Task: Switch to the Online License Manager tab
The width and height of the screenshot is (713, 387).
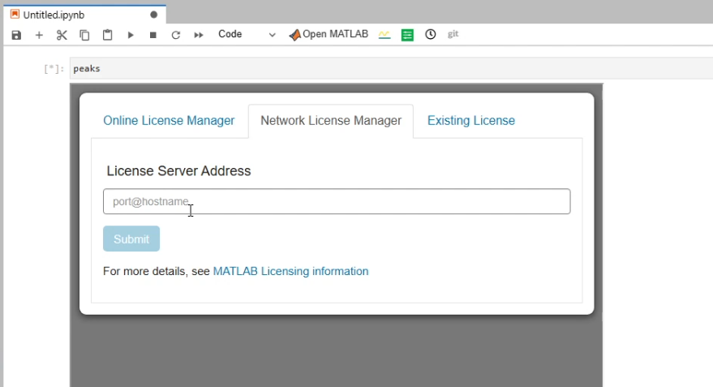Action: 169,121
